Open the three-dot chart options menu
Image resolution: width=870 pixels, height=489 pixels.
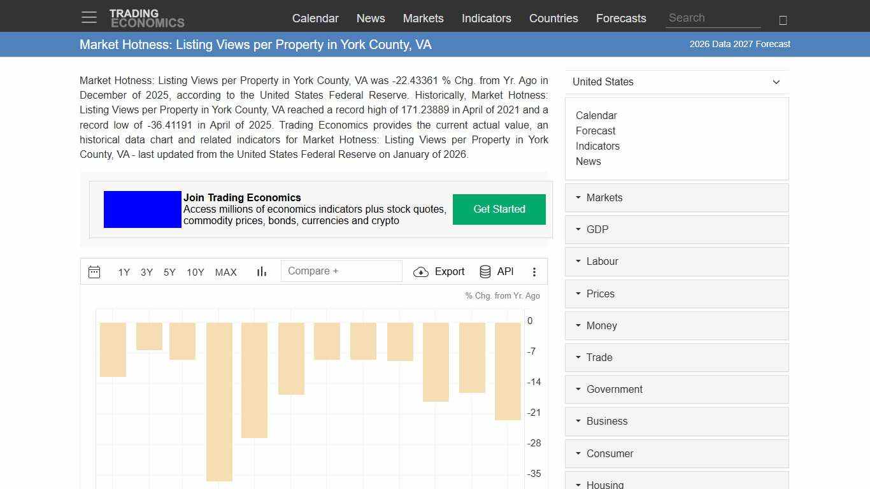(534, 272)
